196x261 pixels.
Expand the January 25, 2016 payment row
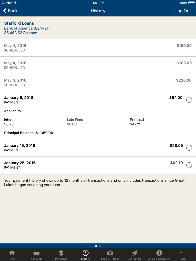(98, 165)
